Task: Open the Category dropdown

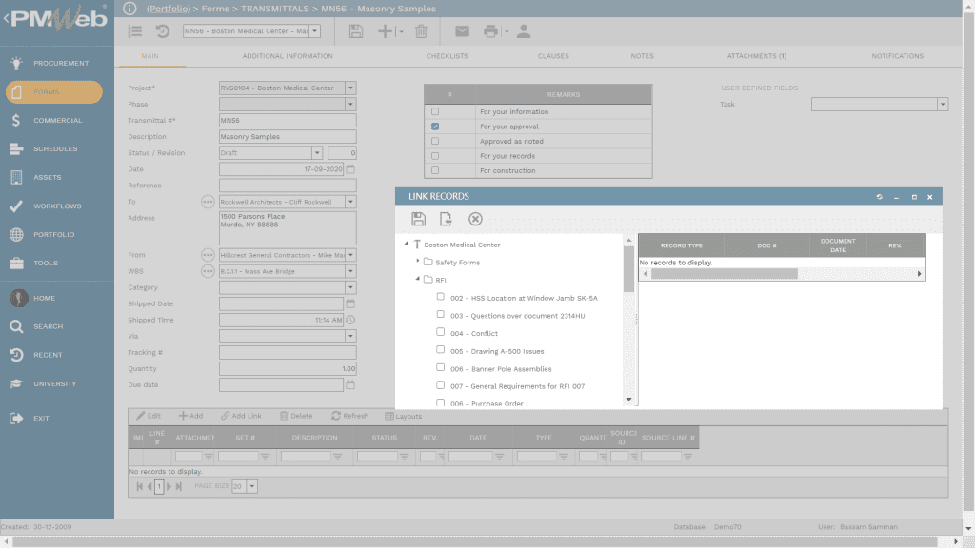Action: 350,287
